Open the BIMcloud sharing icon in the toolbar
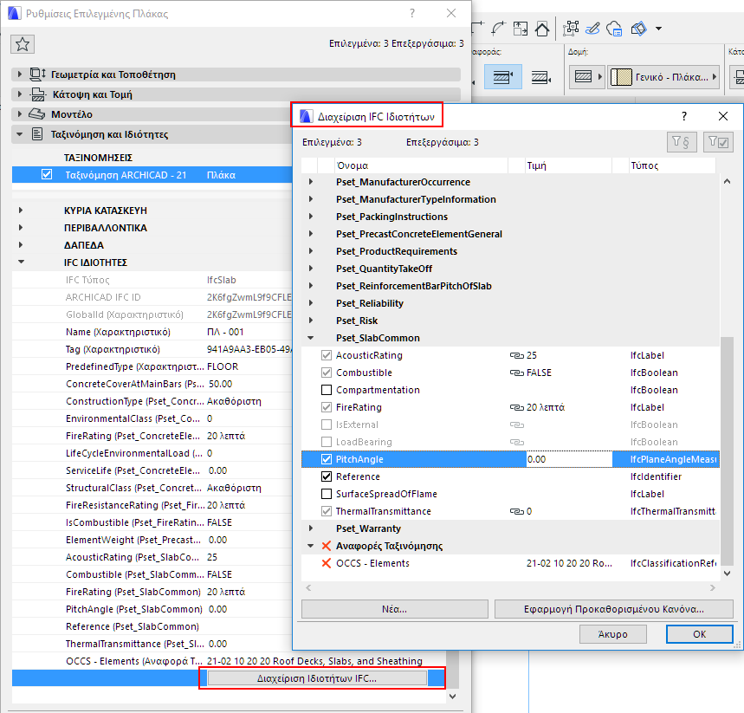 coord(615,29)
